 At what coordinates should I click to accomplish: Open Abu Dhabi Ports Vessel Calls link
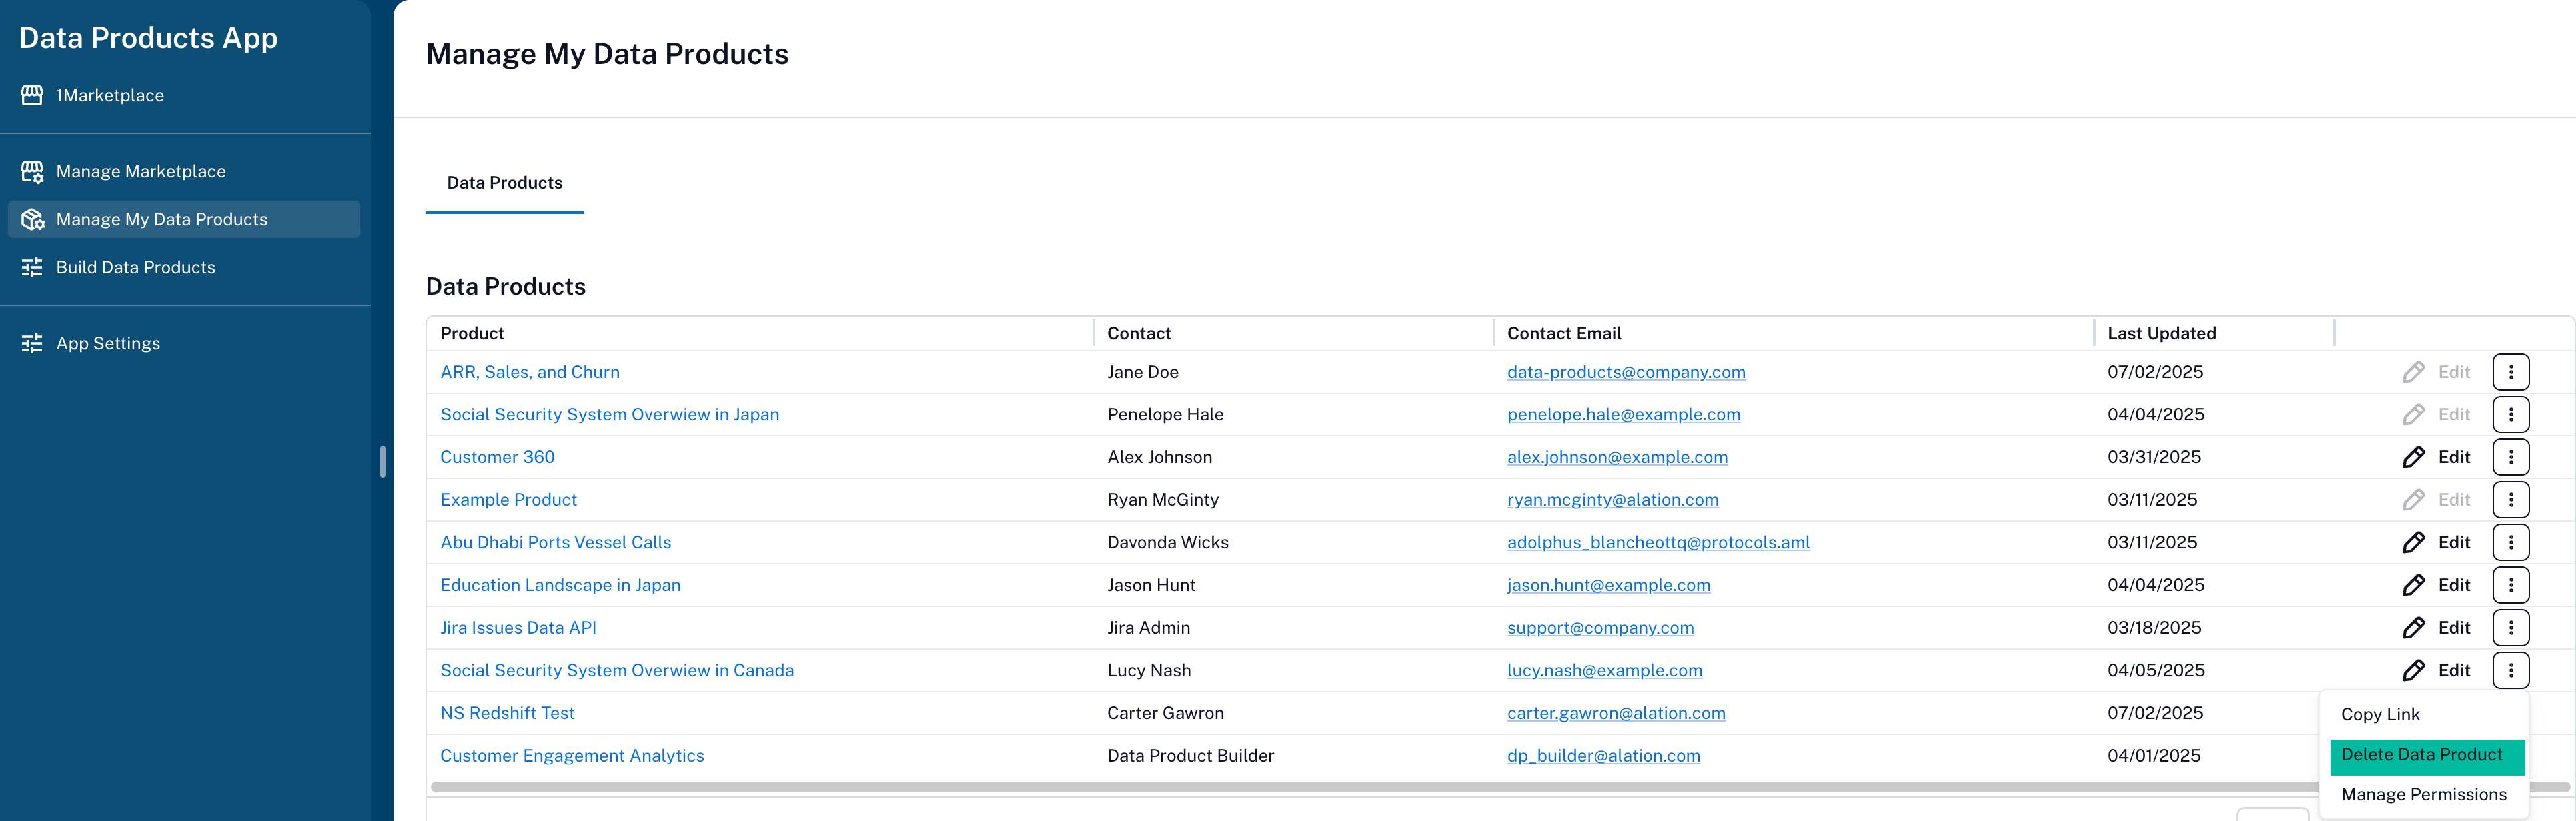click(x=555, y=542)
